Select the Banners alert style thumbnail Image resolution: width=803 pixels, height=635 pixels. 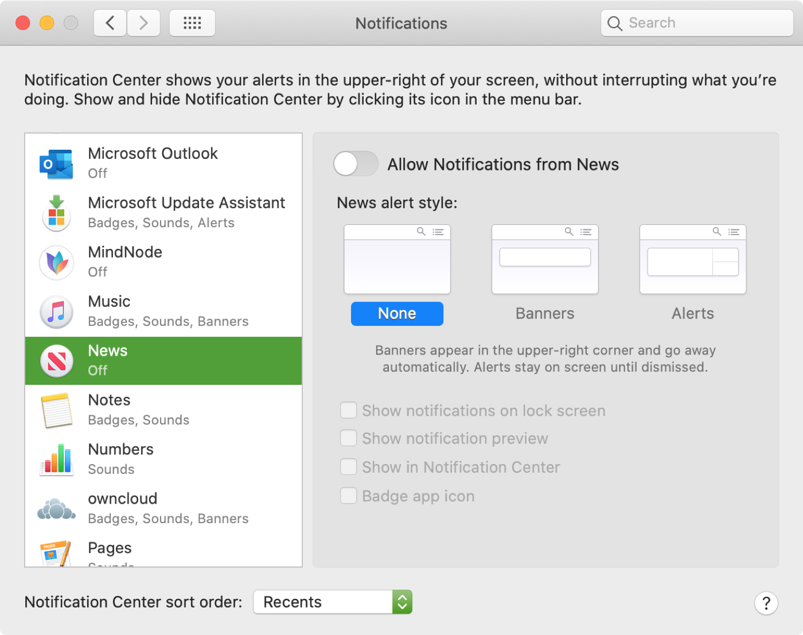coord(545,259)
